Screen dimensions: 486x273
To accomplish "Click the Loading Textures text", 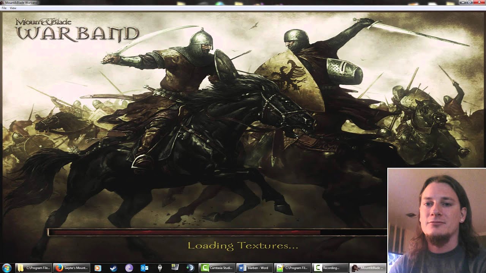I will coord(243,246).
